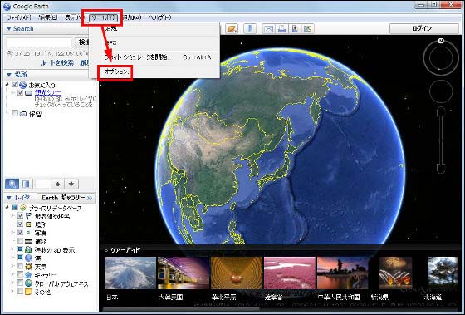Expand the 3D buildings layer node
The width and height of the screenshot is (465, 315).
[x=12, y=249]
